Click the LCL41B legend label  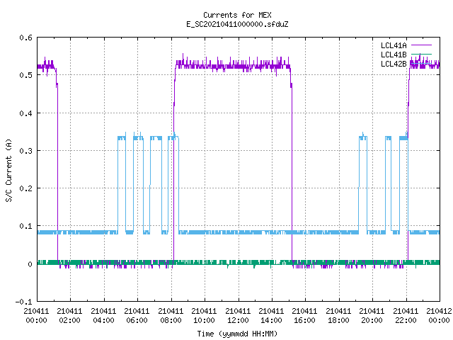[394, 55]
